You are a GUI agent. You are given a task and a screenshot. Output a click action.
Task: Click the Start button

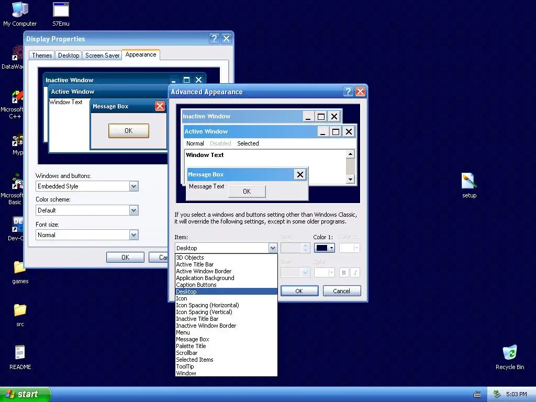click(25, 394)
